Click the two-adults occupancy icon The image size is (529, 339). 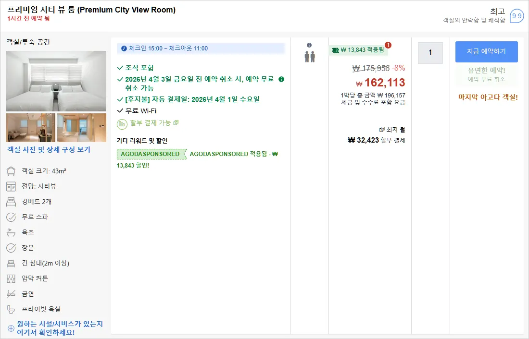(310, 57)
